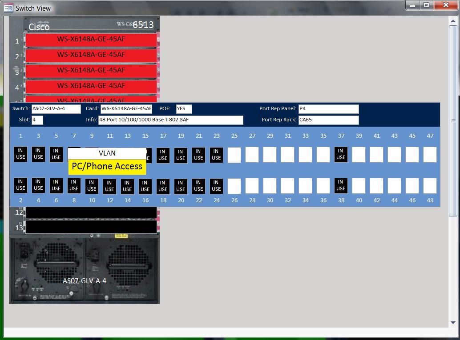The width and height of the screenshot is (460, 340).
Task: Click the black slot 12 module
Action: [x=91, y=212]
